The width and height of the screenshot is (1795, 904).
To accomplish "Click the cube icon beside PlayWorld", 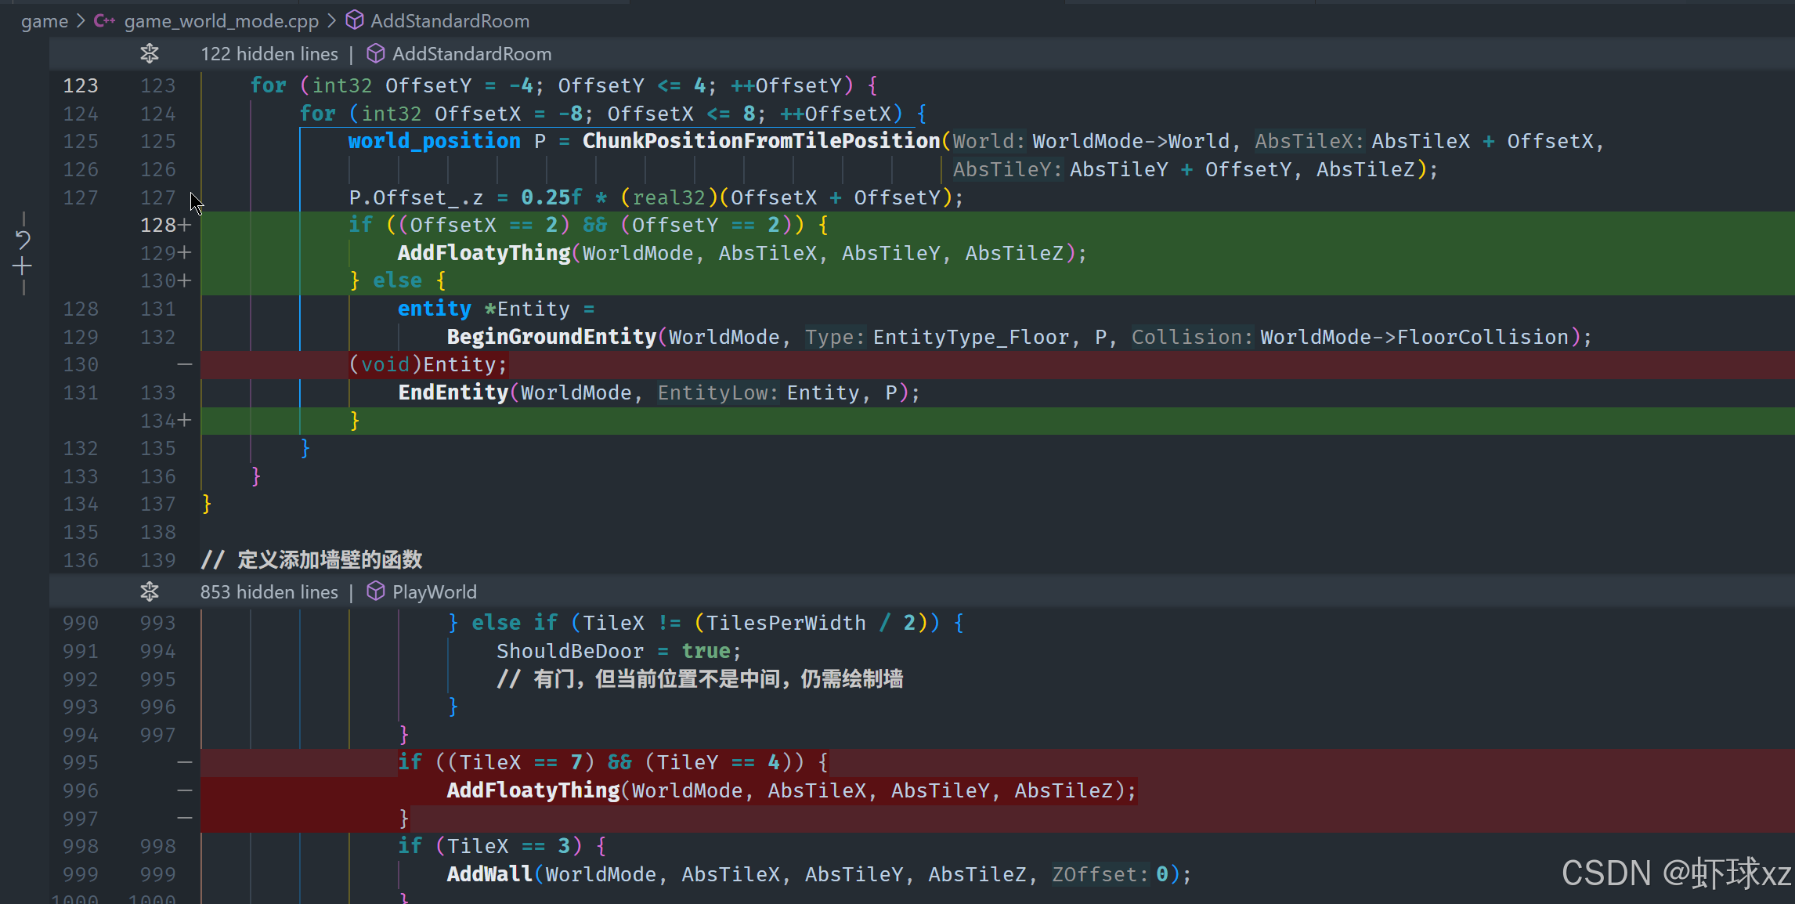I will [376, 591].
